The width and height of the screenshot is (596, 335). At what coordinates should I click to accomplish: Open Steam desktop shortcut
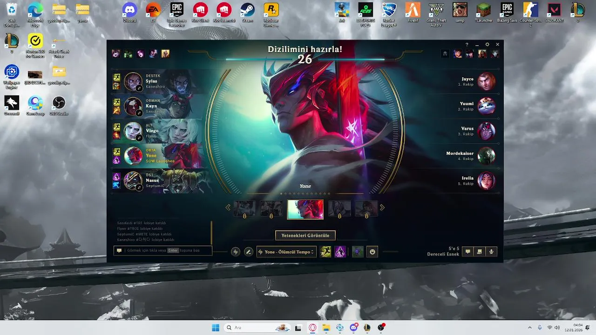(247, 13)
